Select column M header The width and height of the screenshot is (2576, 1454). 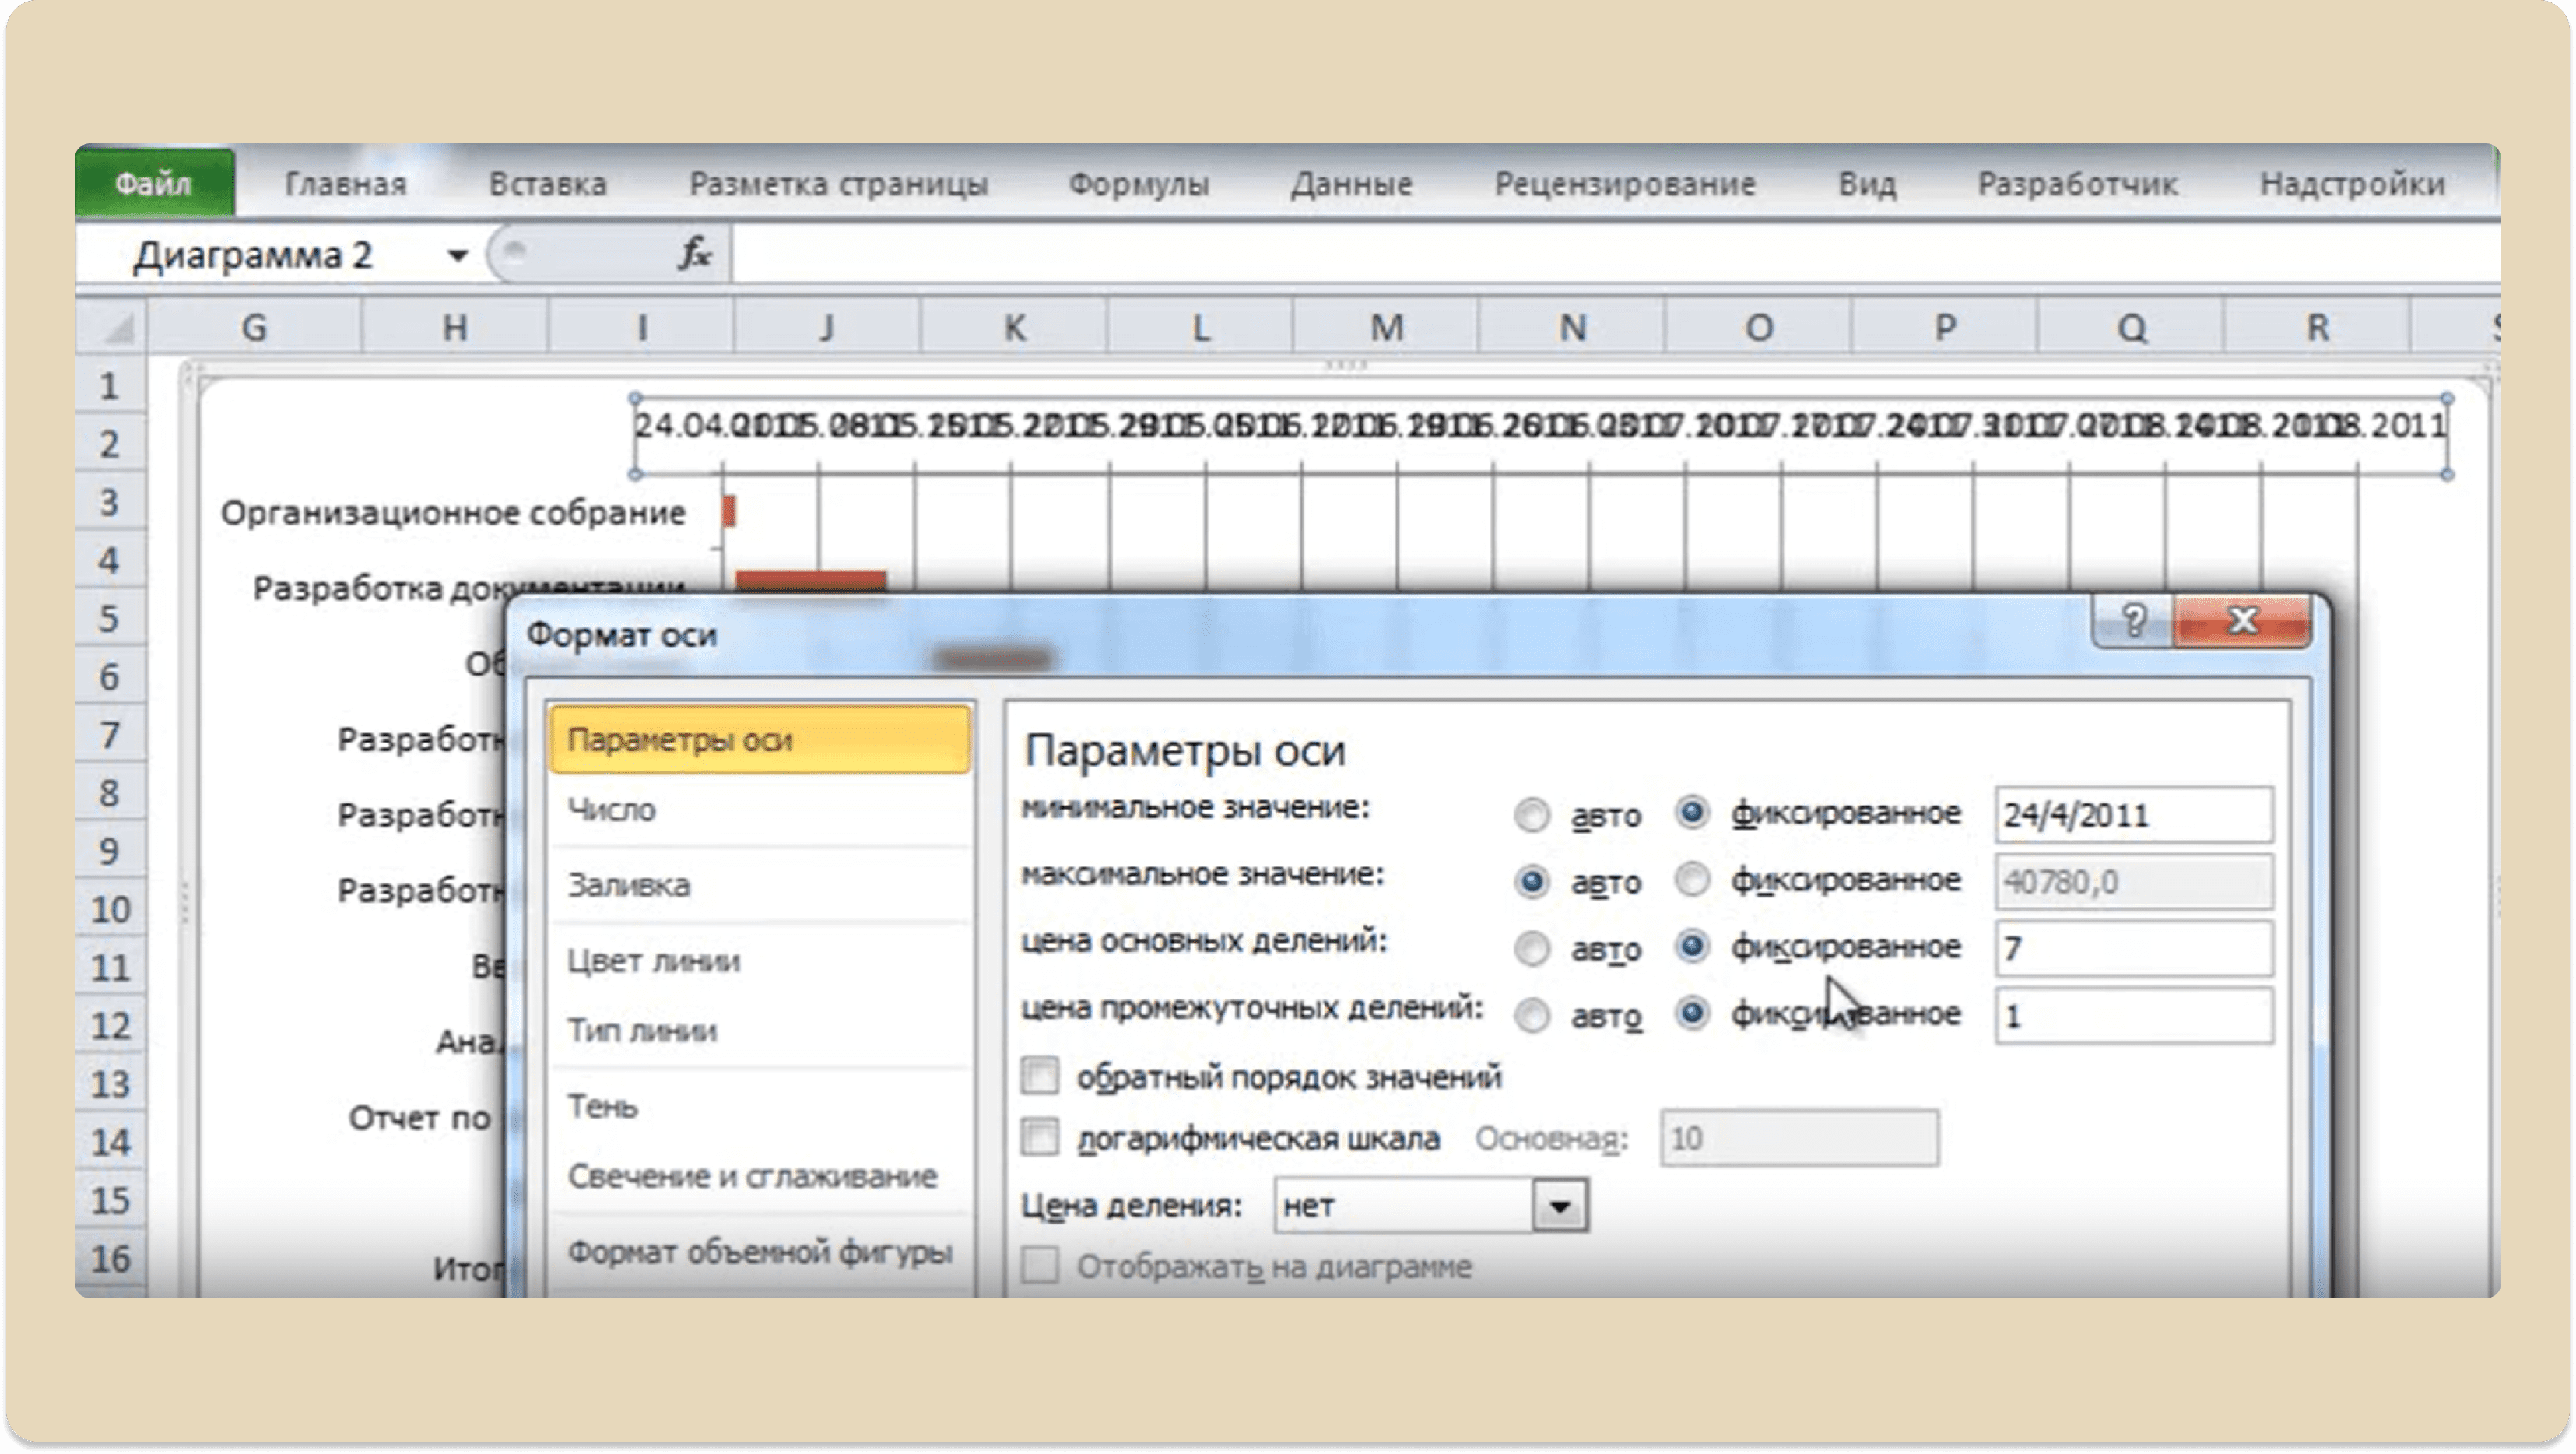pyautogui.click(x=1386, y=328)
